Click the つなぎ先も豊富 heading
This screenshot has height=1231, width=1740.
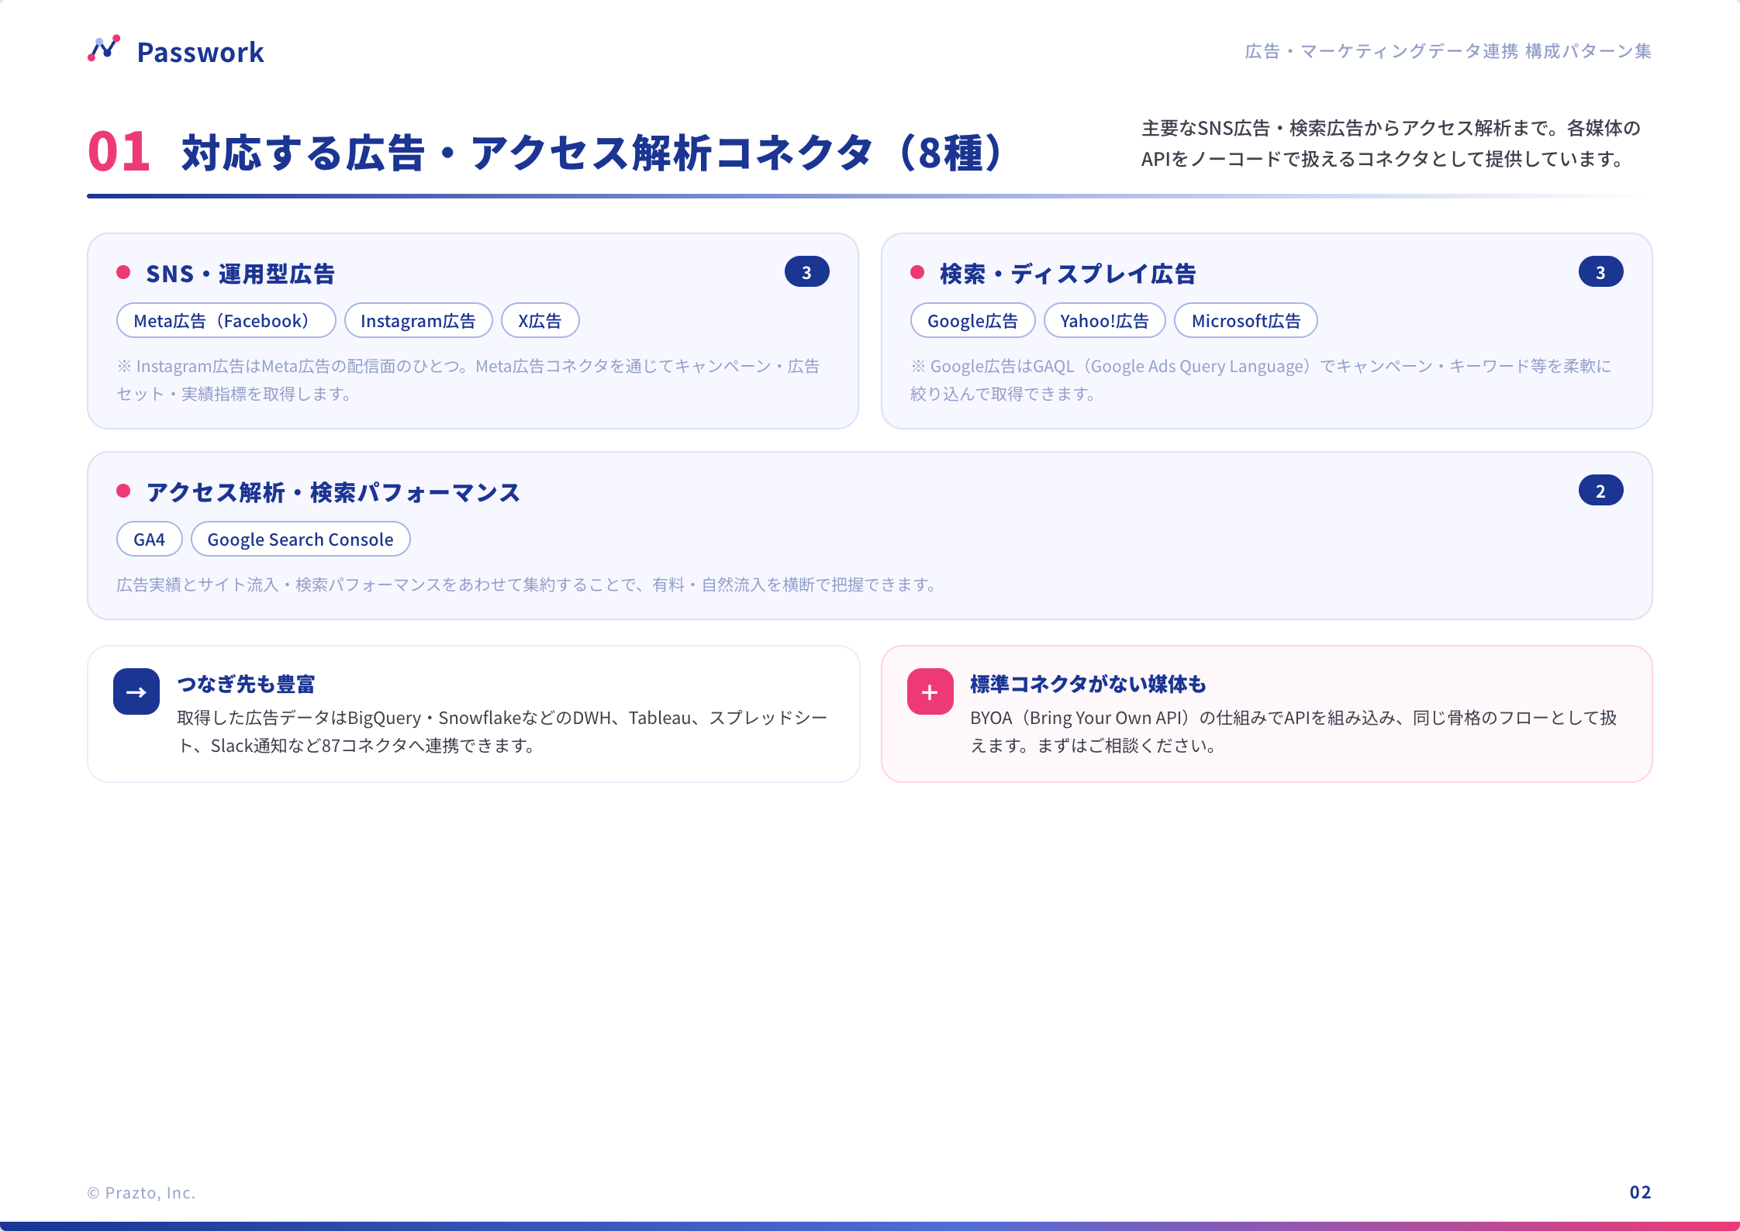246,684
